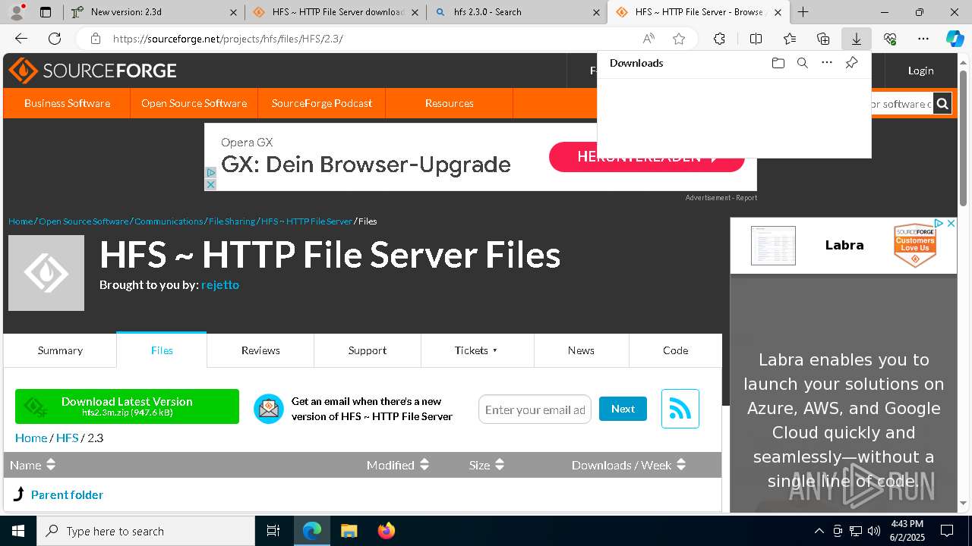Switch to 'hfs 2.3.0 - Search' tab

point(516,12)
